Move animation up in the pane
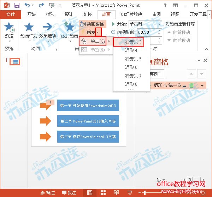This screenshot has width=212, height=197. click(191, 74)
